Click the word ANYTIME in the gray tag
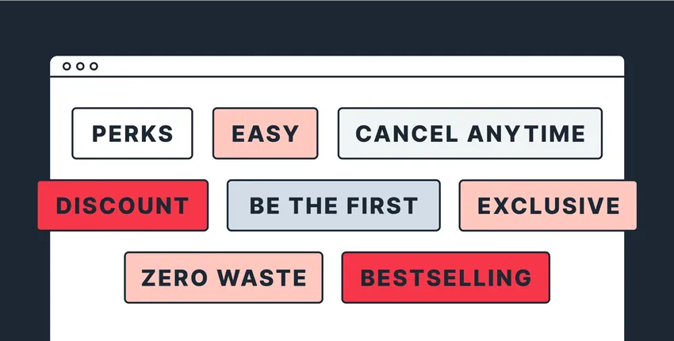 coord(526,133)
